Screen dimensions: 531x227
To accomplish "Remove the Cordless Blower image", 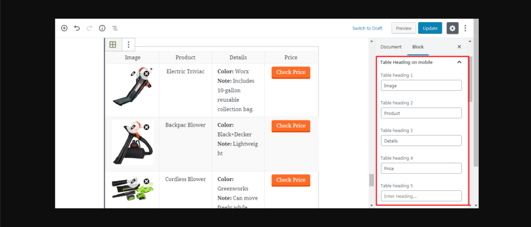I will coord(146,181).
